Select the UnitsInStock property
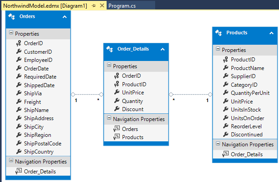 (x=245, y=110)
